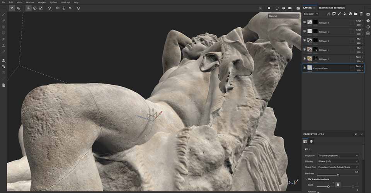Click the camera screenshot icon in top toolbar
The image size is (371, 193).
pyautogui.click(x=298, y=8)
